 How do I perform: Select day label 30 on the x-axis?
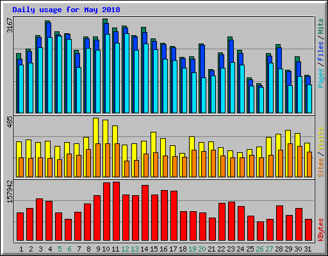pos(298,249)
